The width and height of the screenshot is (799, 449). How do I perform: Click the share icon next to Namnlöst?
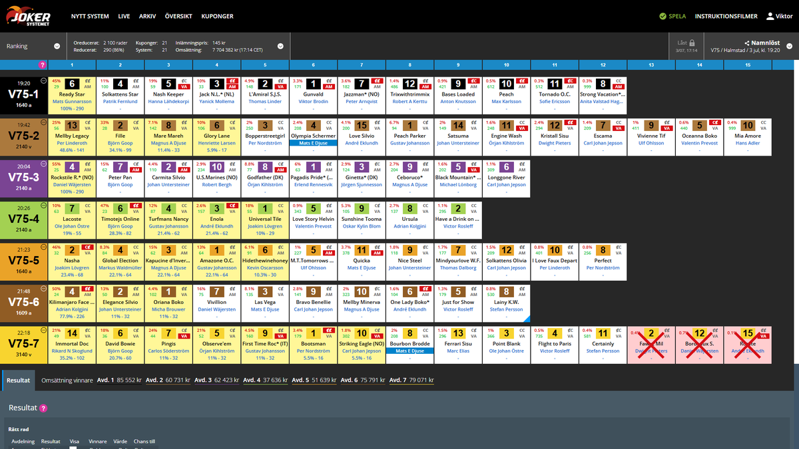pos(747,42)
